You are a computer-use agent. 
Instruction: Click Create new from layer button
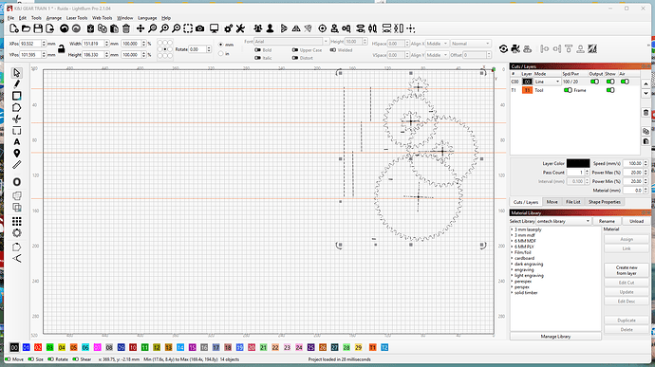627,270
